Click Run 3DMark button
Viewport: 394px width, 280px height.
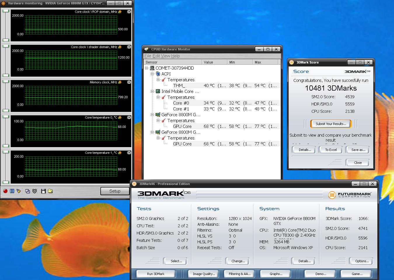coord(156,274)
